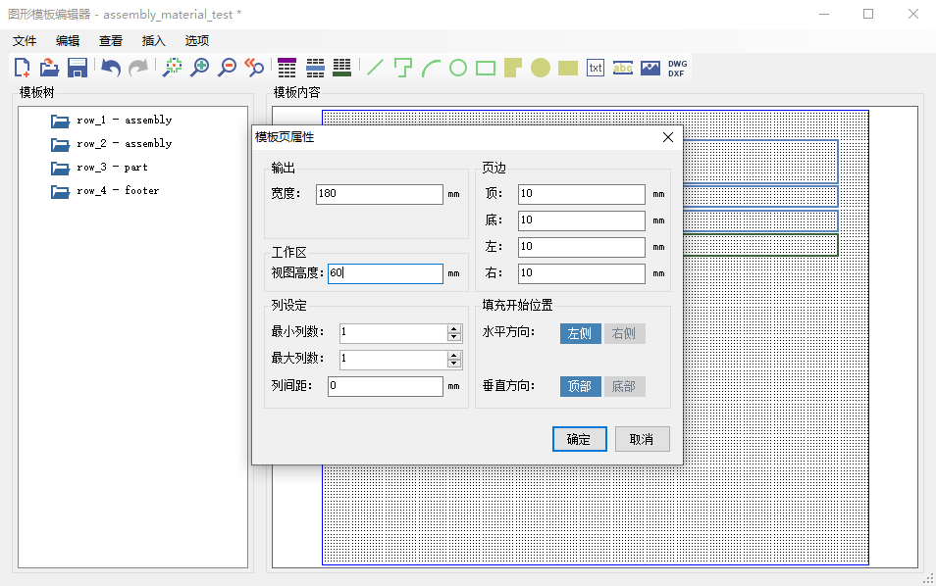Screen dimensions: 936x586
Task: Focus the 左 margin field
Action: click(582, 247)
